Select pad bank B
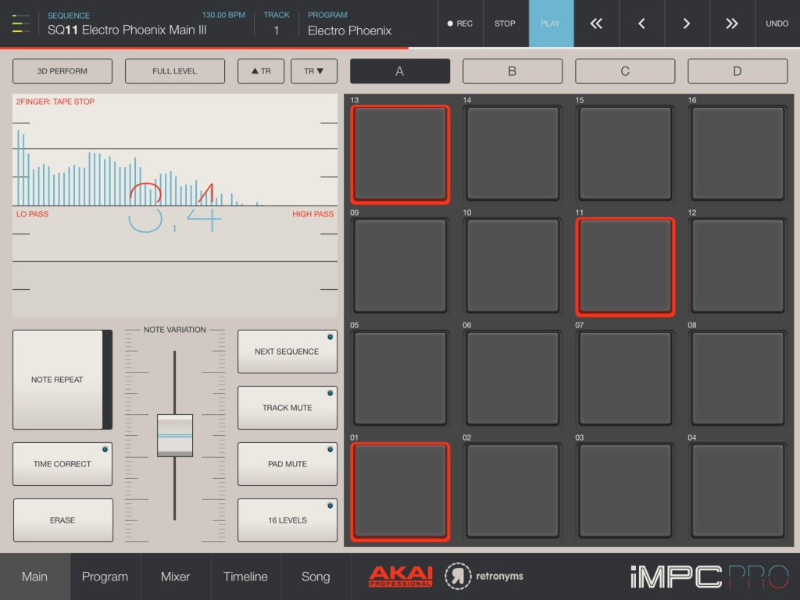Screen dimensions: 800x600 (x=512, y=71)
